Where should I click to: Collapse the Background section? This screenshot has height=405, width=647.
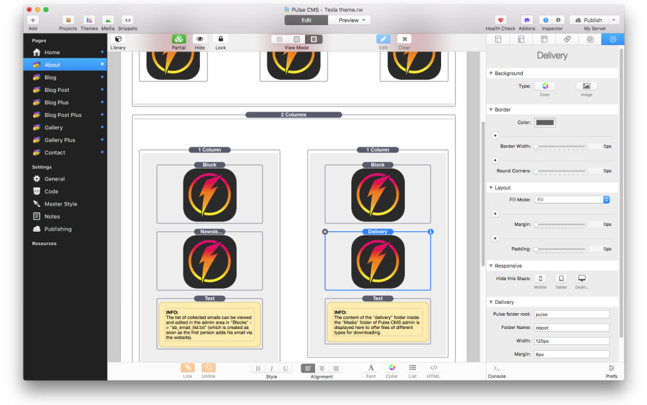coord(491,73)
